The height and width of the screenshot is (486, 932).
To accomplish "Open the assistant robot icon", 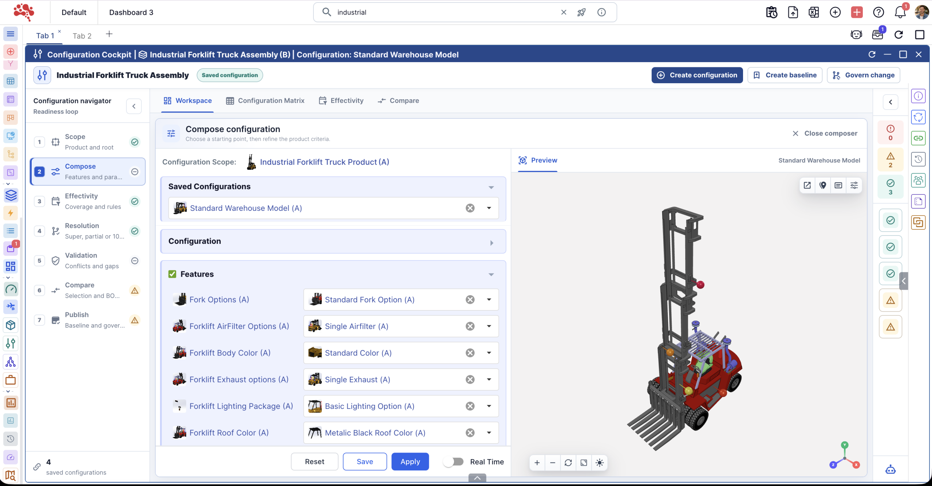I will click(x=890, y=470).
